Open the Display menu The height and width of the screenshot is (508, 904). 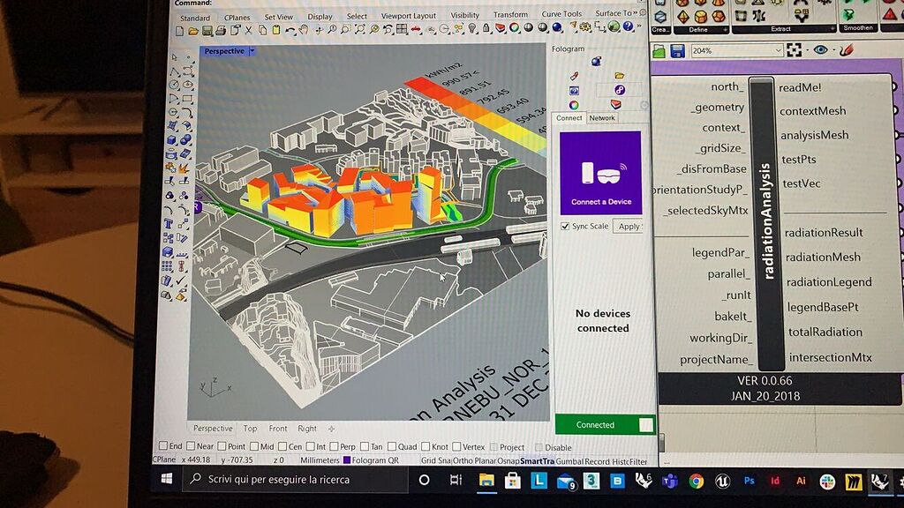(x=319, y=16)
